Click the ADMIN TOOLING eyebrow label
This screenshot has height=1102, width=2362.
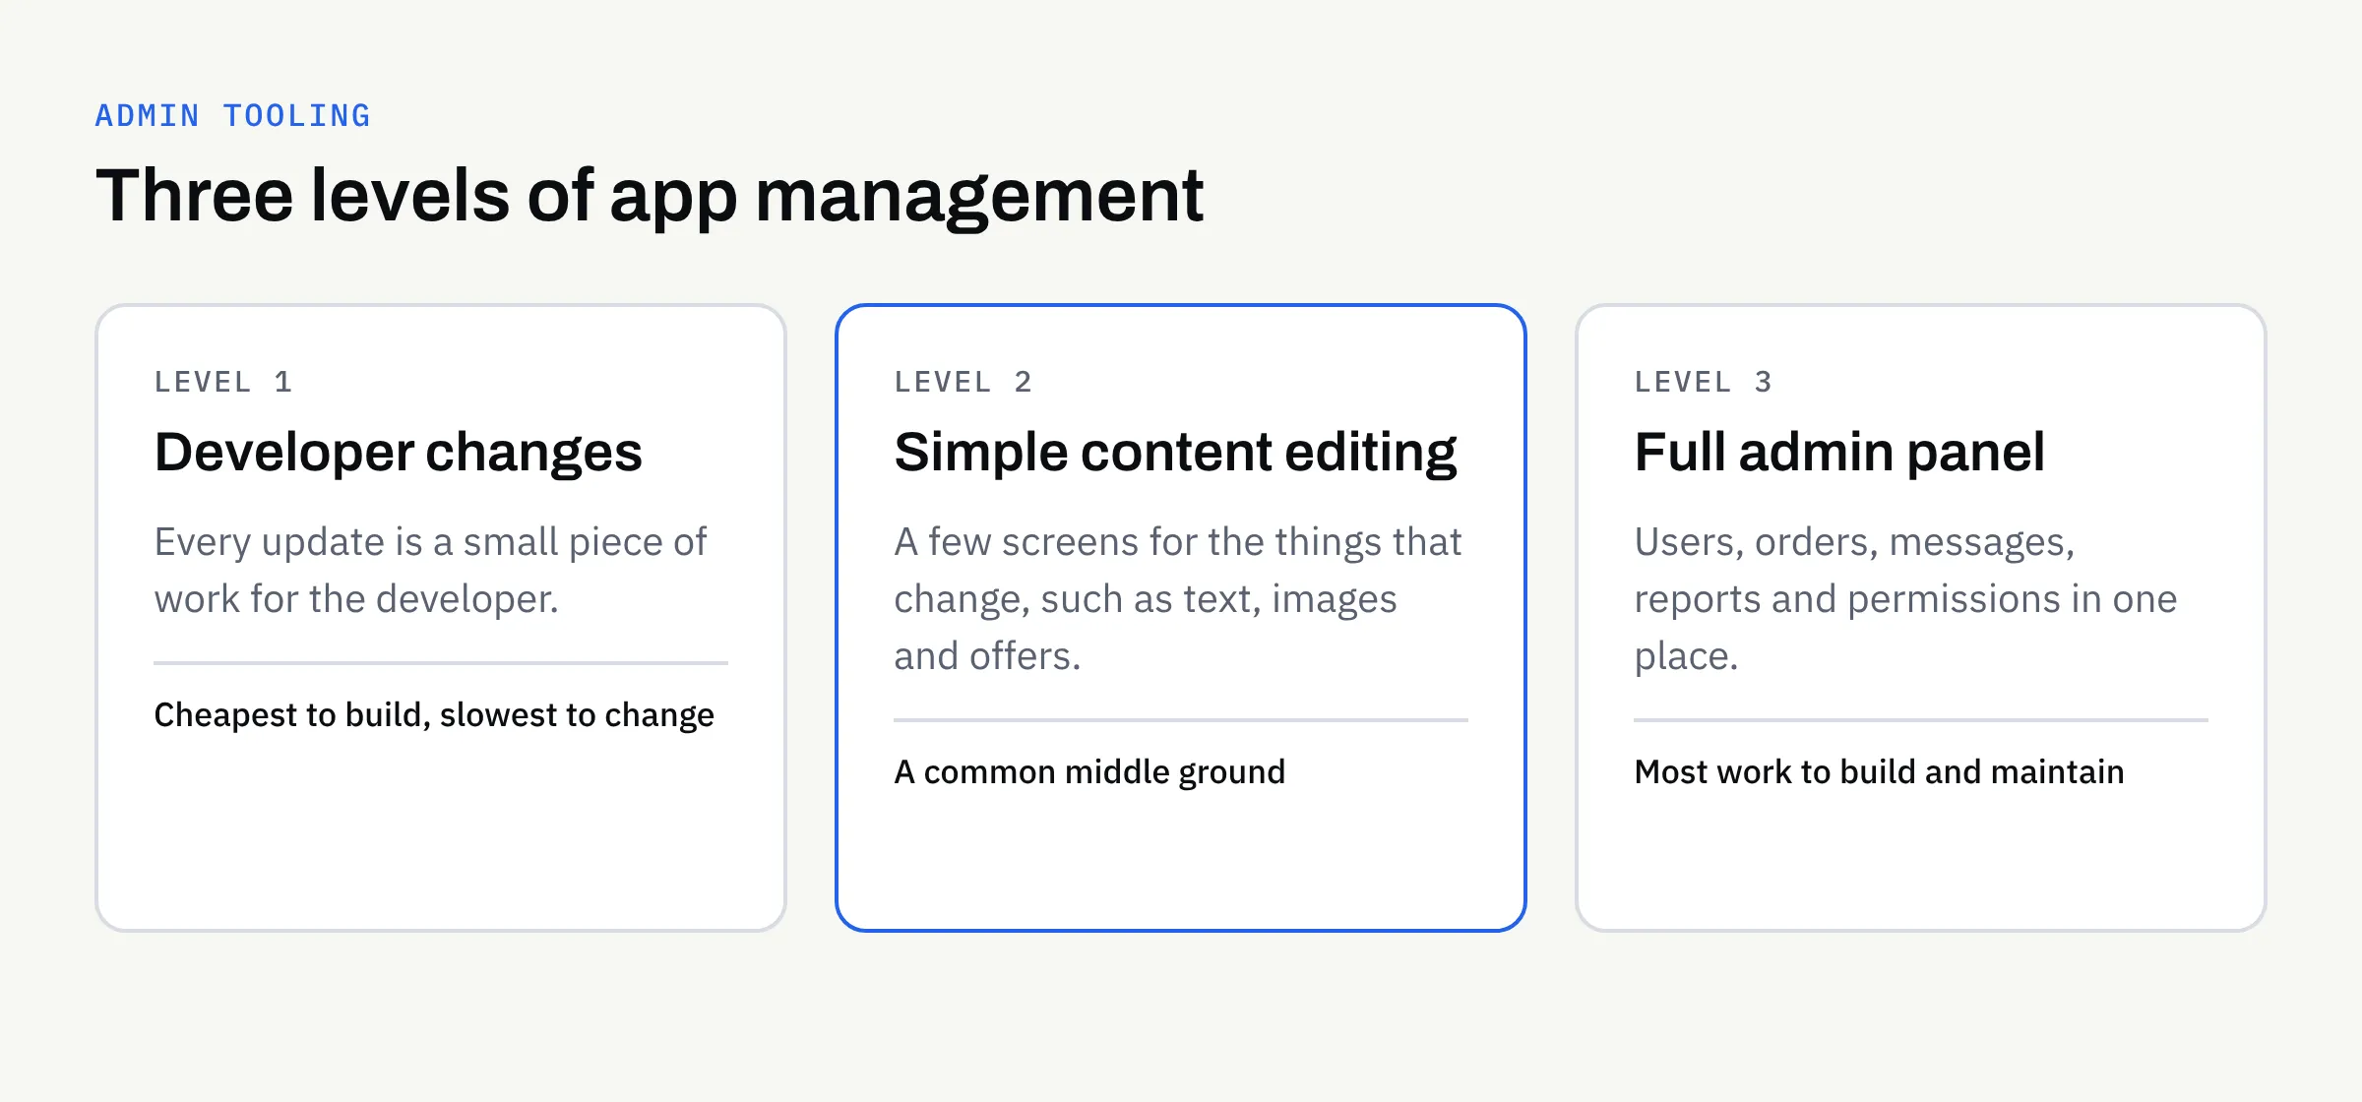(x=232, y=116)
